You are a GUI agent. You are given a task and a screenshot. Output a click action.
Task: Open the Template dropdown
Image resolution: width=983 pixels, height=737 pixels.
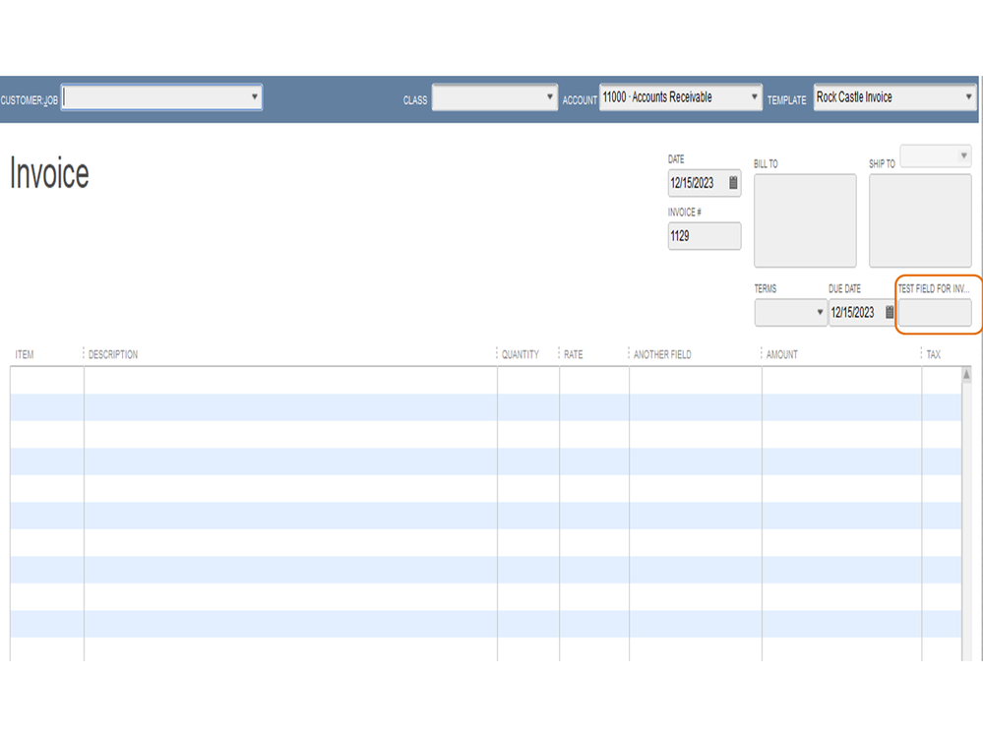pyautogui.click(x=968, y=97)
